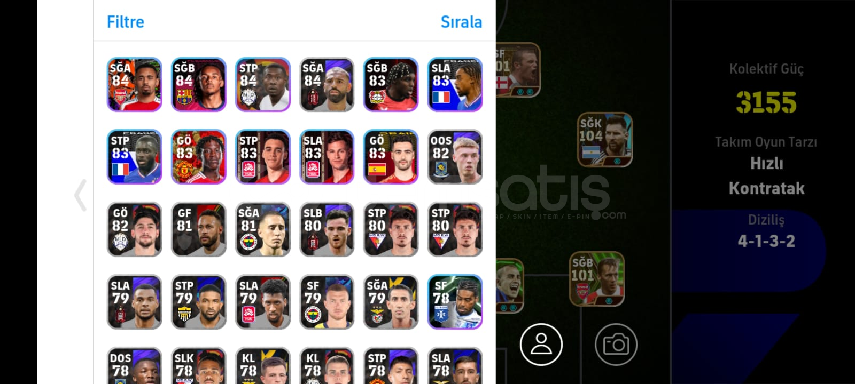This screenshot has width=855, height=384.
Task: Select the DOS 78 player card
Action: point(134,365)
